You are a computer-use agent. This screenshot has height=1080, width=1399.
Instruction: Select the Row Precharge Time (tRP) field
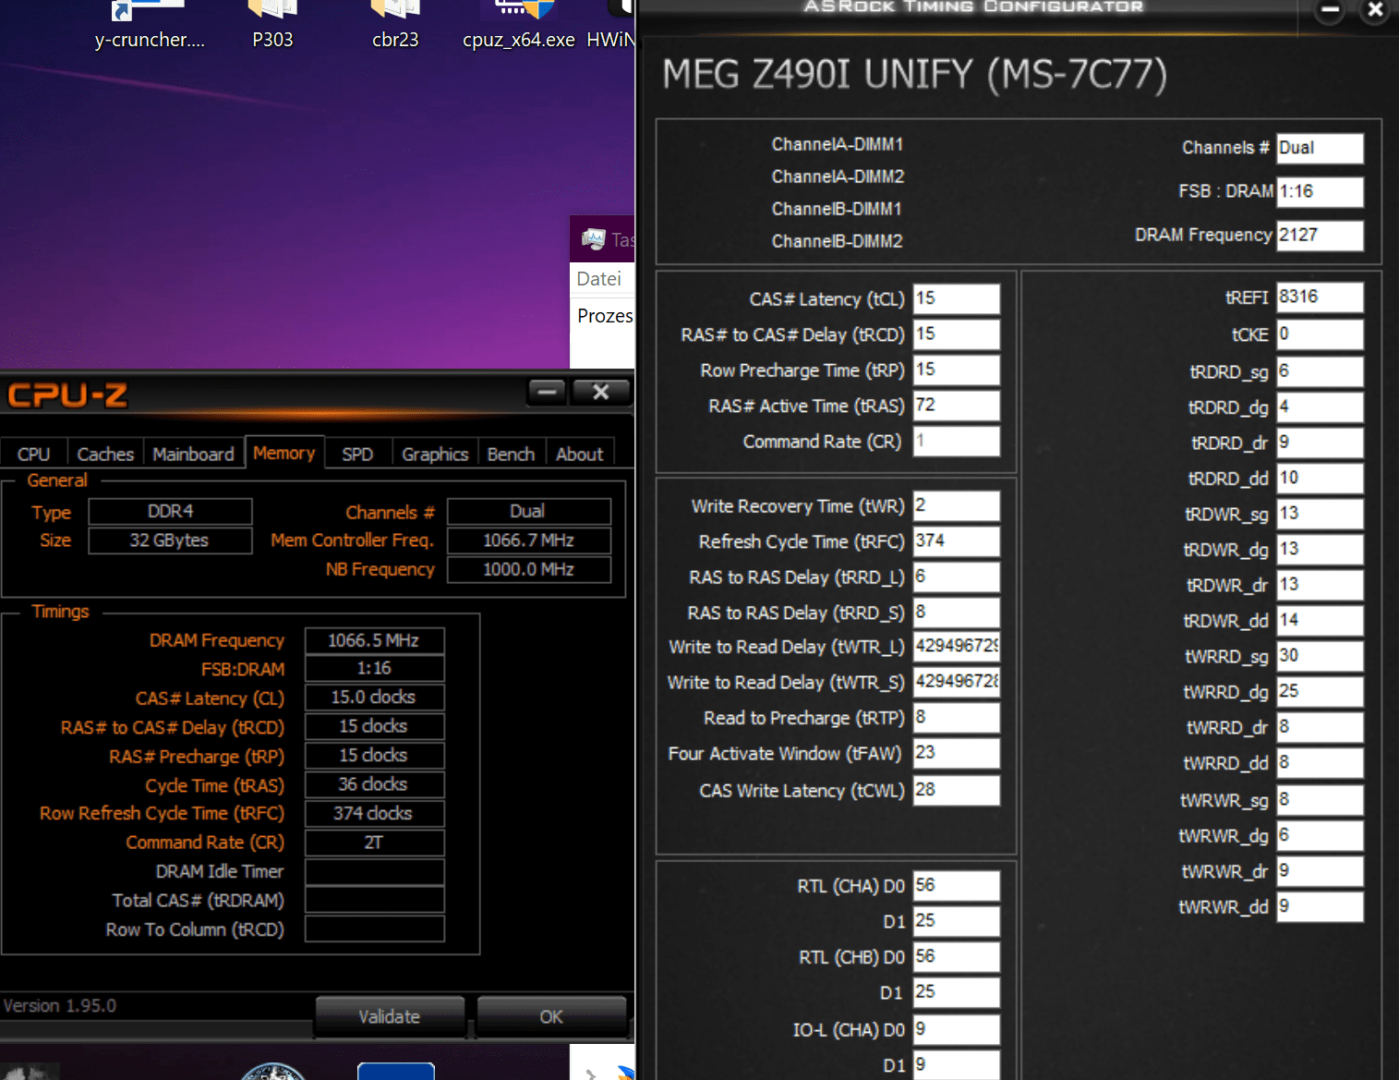(957, 370)
